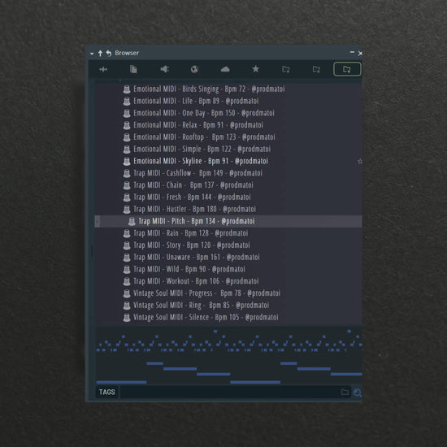The width and height of the screenshot is (447, 447).
Task: Select the first folder tab after star
Action: tap(286, 69)
